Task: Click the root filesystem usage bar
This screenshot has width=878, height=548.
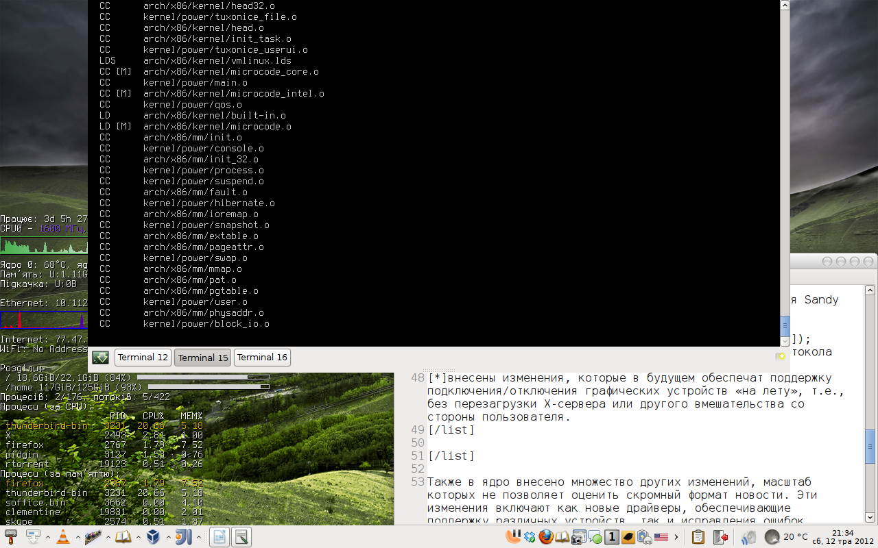Action: tap(203, 377)
